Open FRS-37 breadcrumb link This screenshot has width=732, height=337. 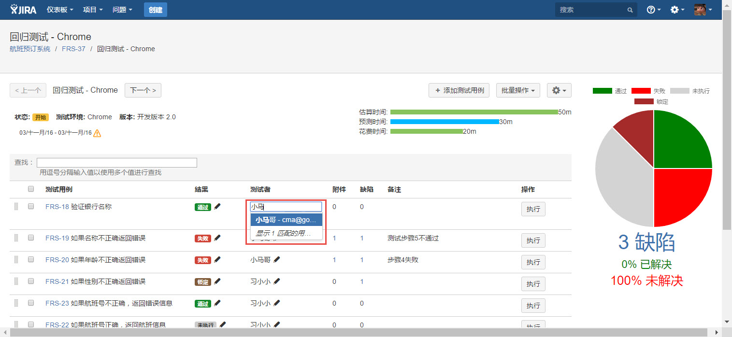[73, 49]
